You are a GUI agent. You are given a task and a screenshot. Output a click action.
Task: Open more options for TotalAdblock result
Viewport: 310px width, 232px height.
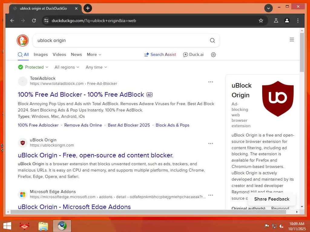click(211, 82)
